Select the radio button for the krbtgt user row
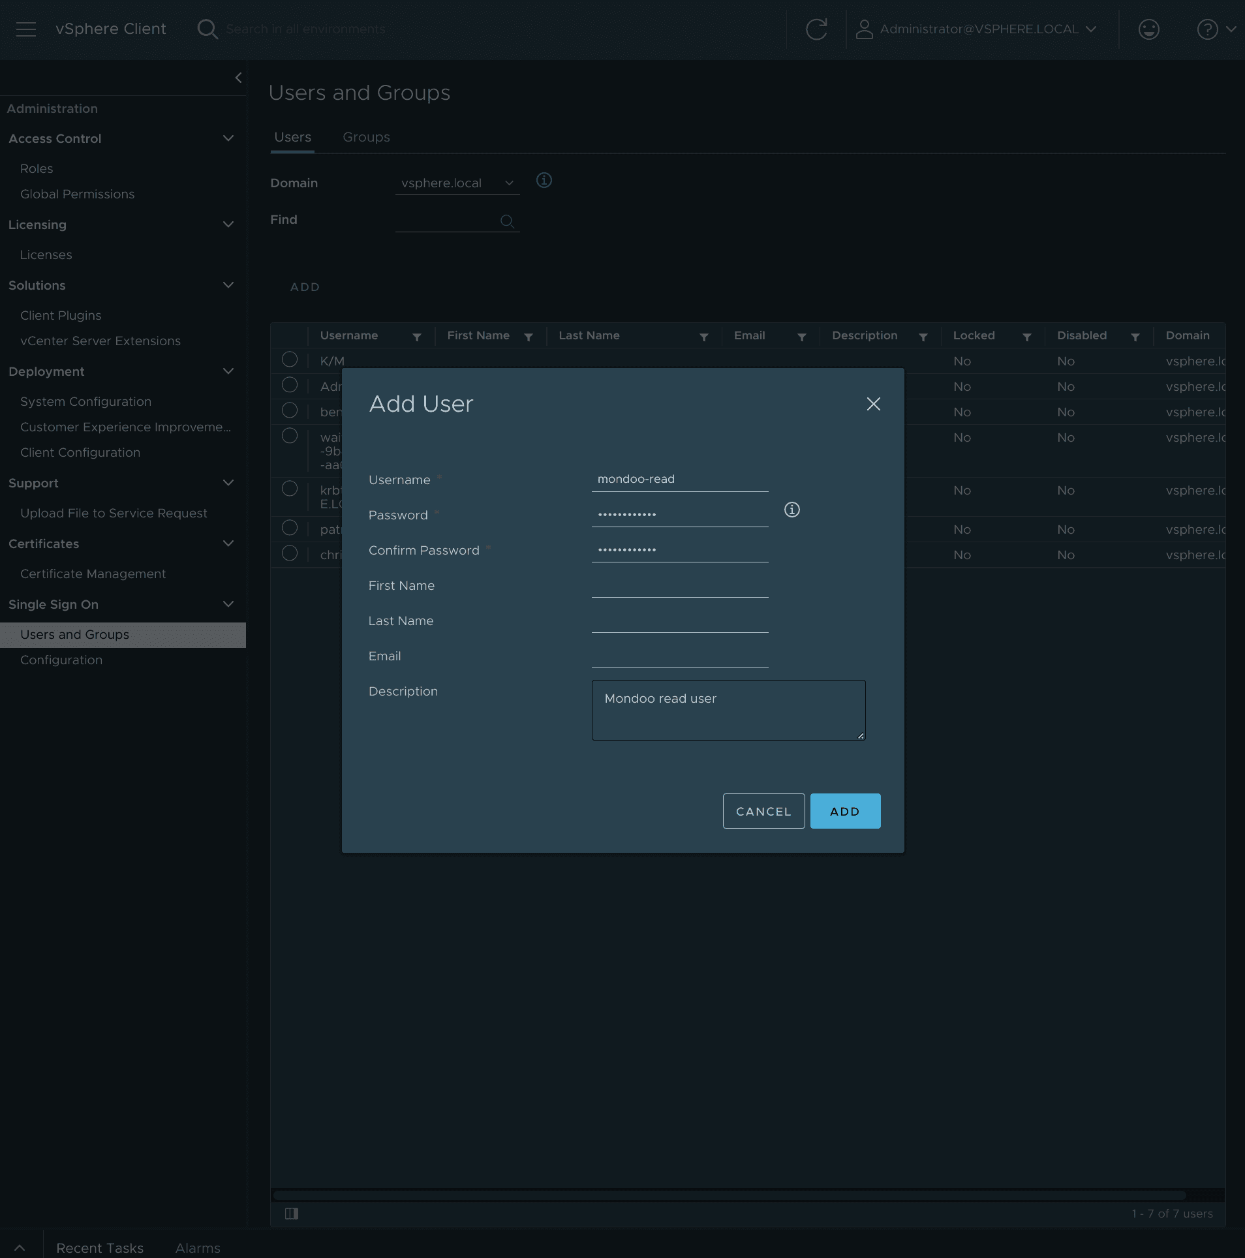Screen dimensions: 1245x1258 tap(290, 489)
